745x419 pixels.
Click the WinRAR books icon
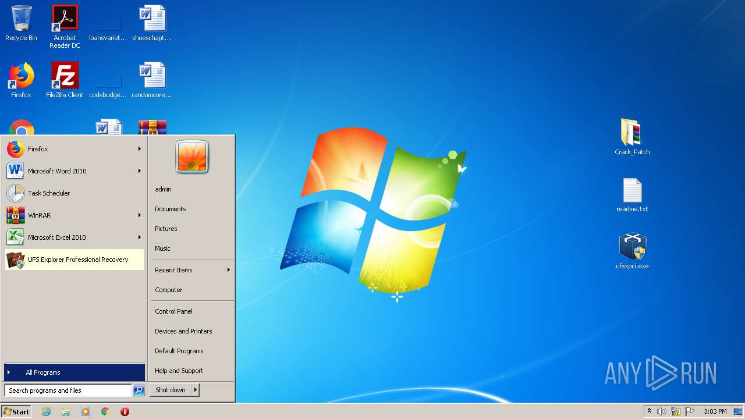click(x=16, y=215)
